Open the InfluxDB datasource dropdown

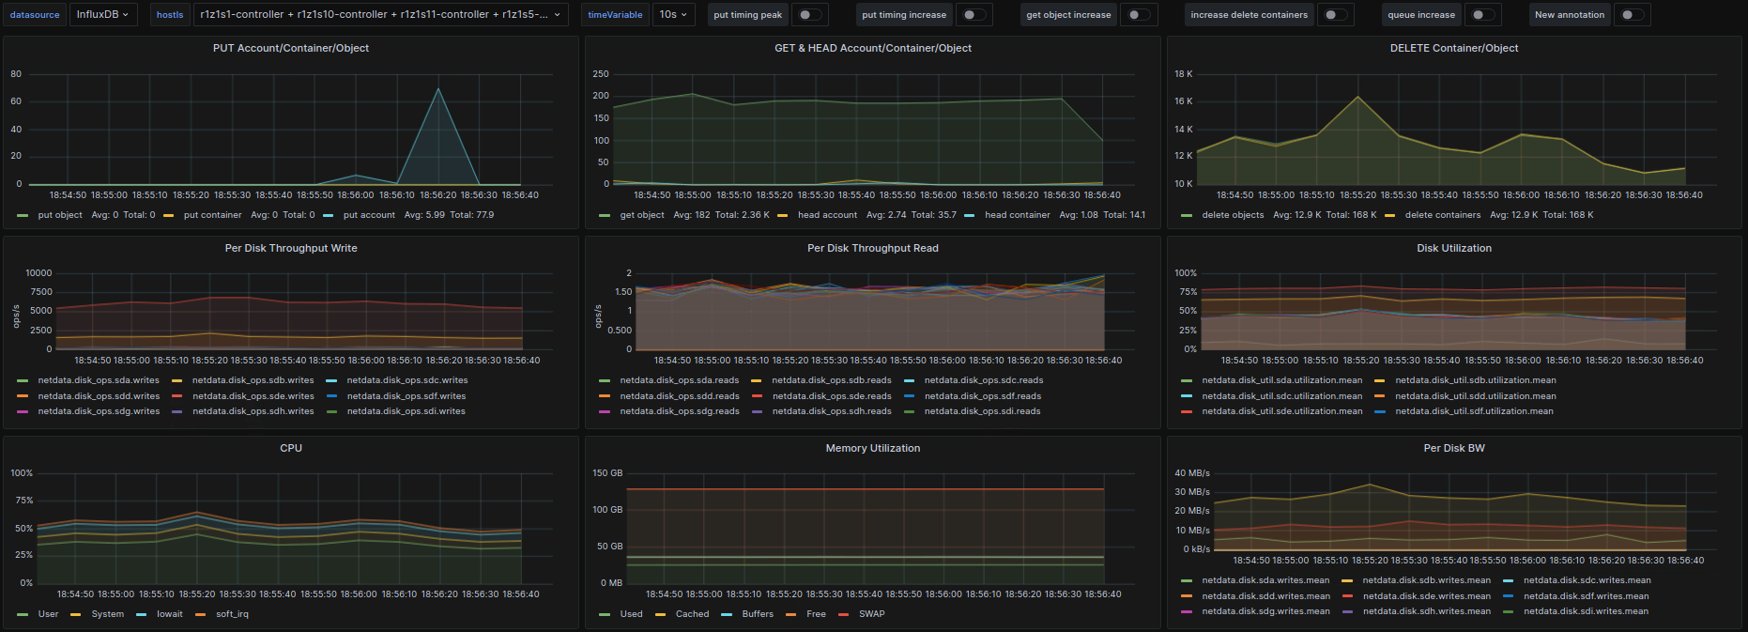[102, 15]
